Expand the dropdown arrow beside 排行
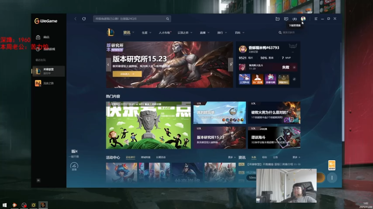The height and width of the screenshot is (209, 373). click(226, 33)
